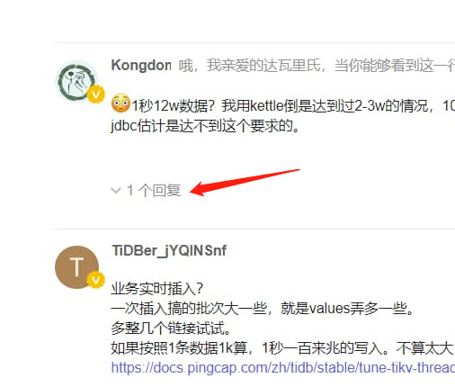455x387 pixels.
Task: Click the brown T avatar of TiDBer_jYQINSnf
Action: tap(76, 267)
